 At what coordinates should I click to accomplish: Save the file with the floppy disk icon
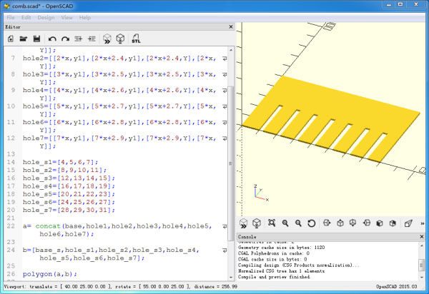36,38
